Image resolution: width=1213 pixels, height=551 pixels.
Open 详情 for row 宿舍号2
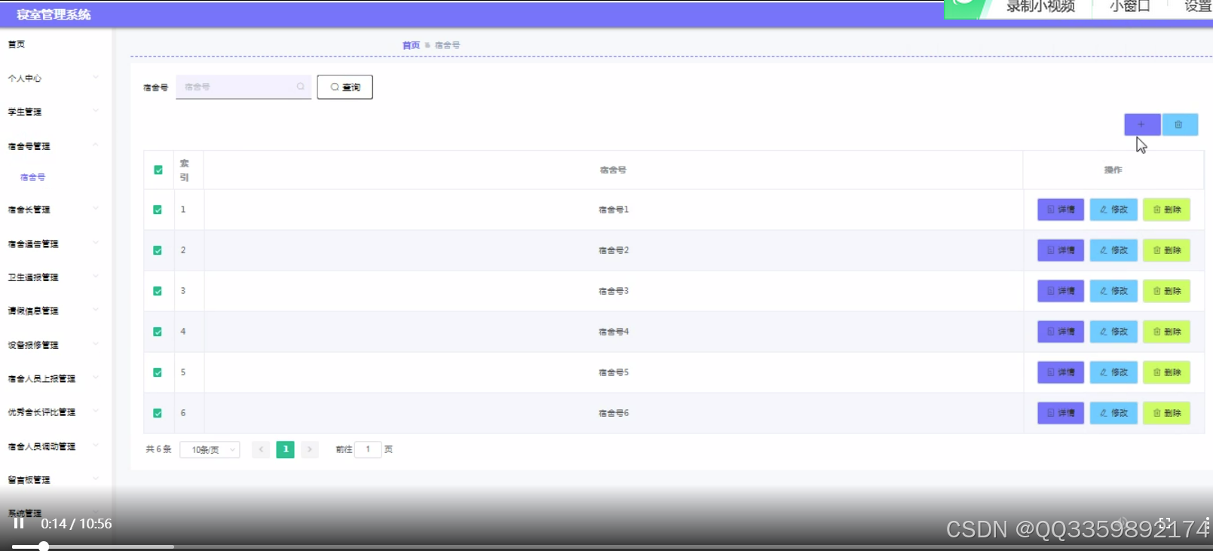1061,250
